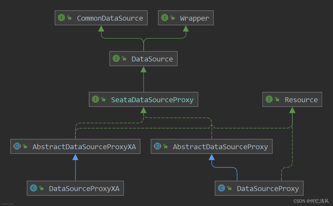Click the visibility lock icon on DataSourceProxyXA
The image size is (333, 206).
[x=41, y=188]
